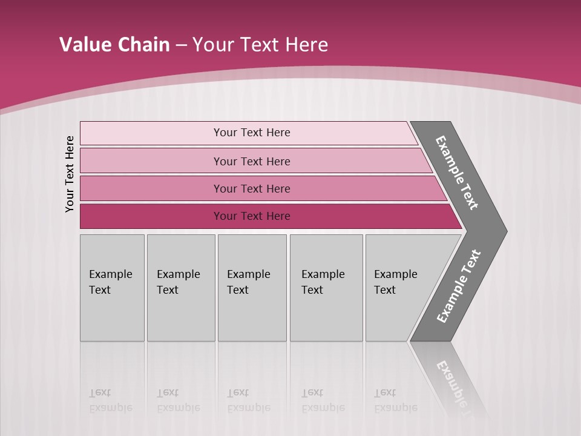
Task: Select "Your Text Here" in the slide title
Action: (260, 45)
